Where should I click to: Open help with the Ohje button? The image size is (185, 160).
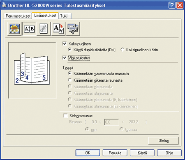tap(169, 153)
